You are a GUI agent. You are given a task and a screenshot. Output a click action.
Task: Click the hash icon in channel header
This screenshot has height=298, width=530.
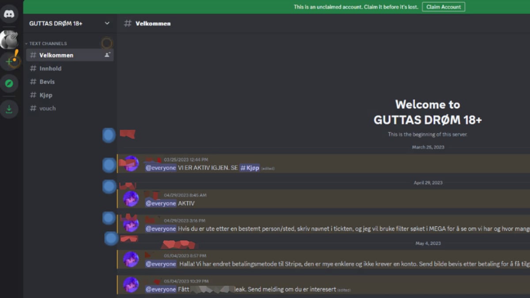pos(128,23)
